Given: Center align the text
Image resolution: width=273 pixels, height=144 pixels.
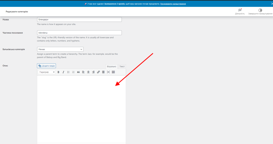Looking at the screenshot, I should coord(88,72).
